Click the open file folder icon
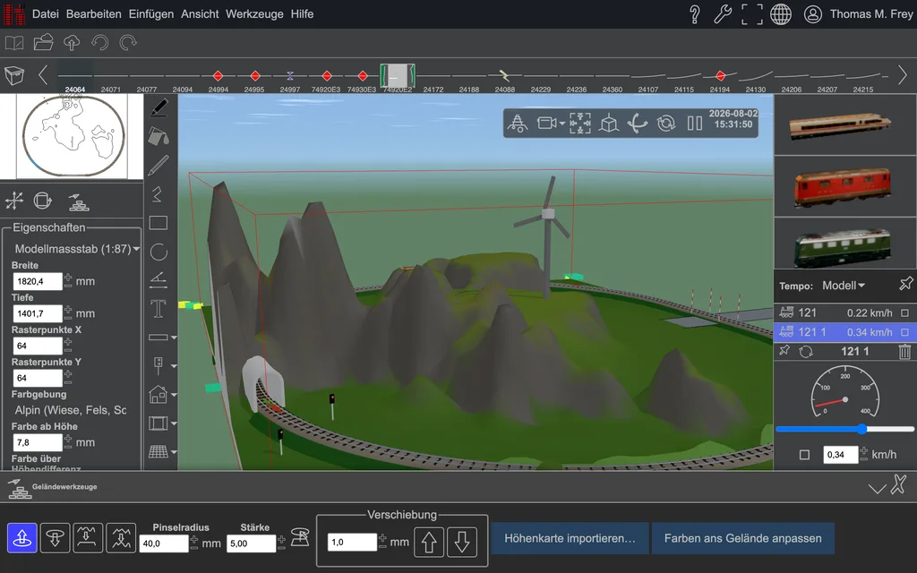 click(43, 43)
